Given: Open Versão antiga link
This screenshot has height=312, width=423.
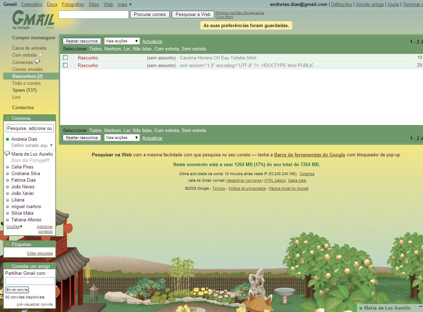Looking at the screenshot, I should pos(370,5).
